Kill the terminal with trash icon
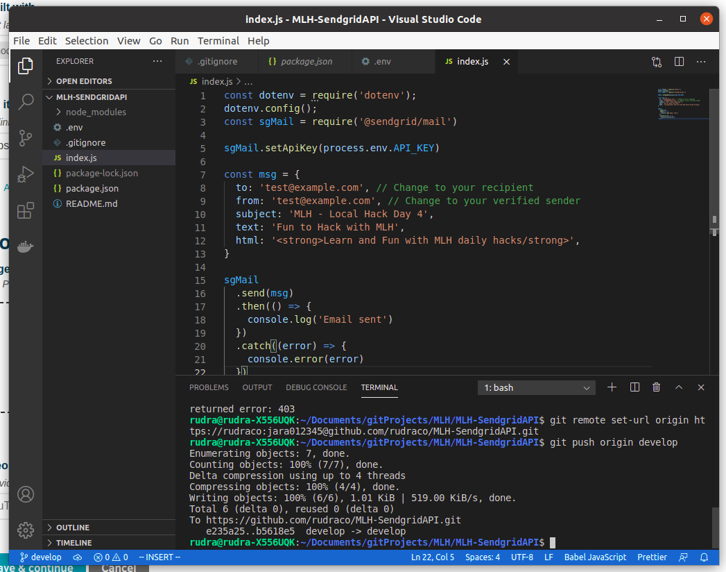The image size is (726, 572). [x=656, y=387]
